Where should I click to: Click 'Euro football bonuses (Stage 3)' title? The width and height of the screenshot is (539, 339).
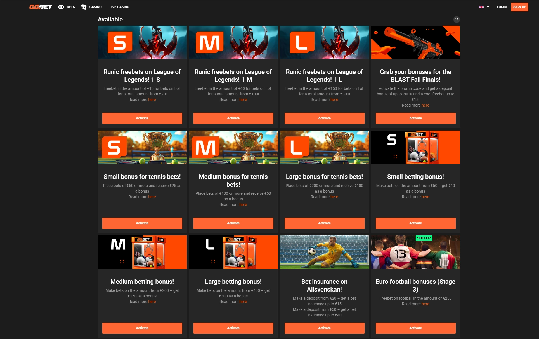[x=415, y=285]
